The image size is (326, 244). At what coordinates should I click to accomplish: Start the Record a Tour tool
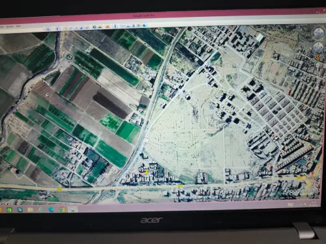pyautogui.click(x=87, y=27)
